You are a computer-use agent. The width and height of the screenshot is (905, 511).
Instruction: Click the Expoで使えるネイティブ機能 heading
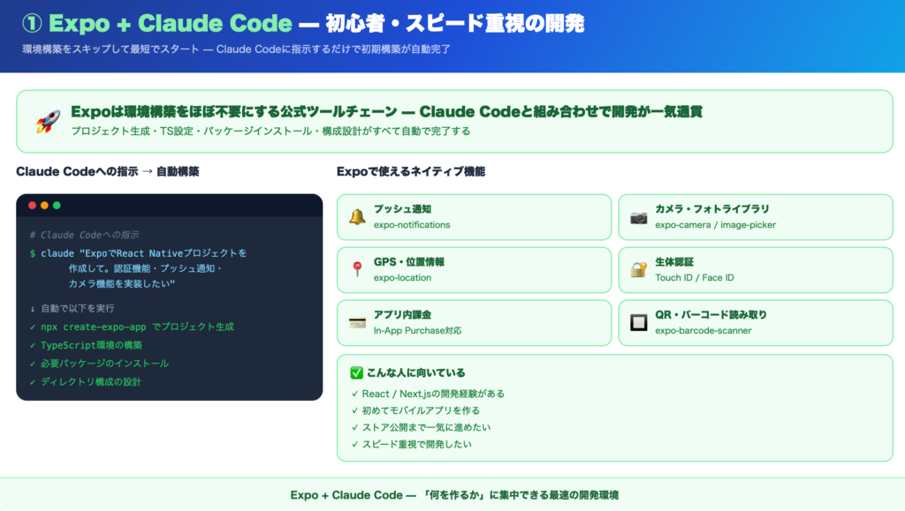[x=410, y=171]
